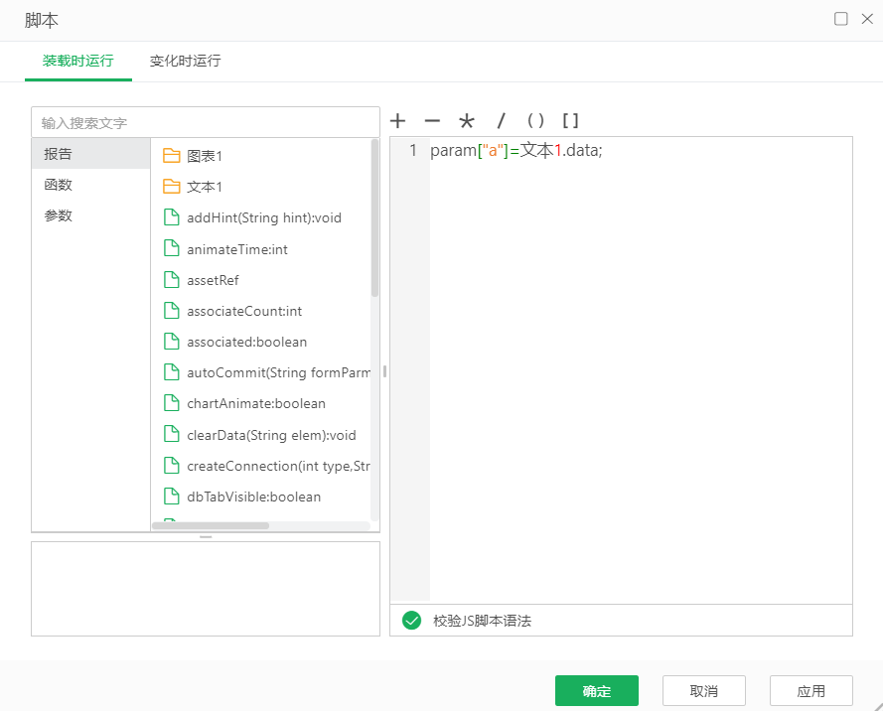Click the 确定 button
The image size is (883, 711).
[x=596, y=691]
